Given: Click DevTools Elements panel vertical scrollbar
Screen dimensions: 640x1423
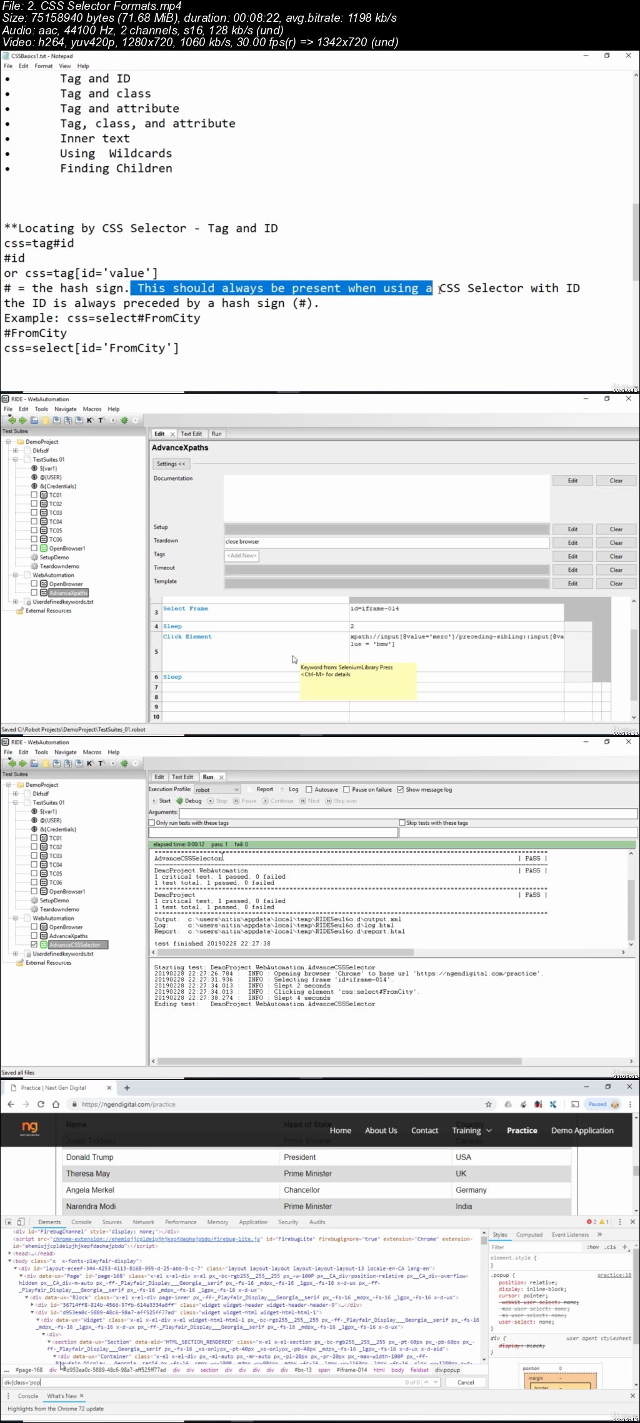Looking at the screenshot, I should click(x=484, y=1297).
